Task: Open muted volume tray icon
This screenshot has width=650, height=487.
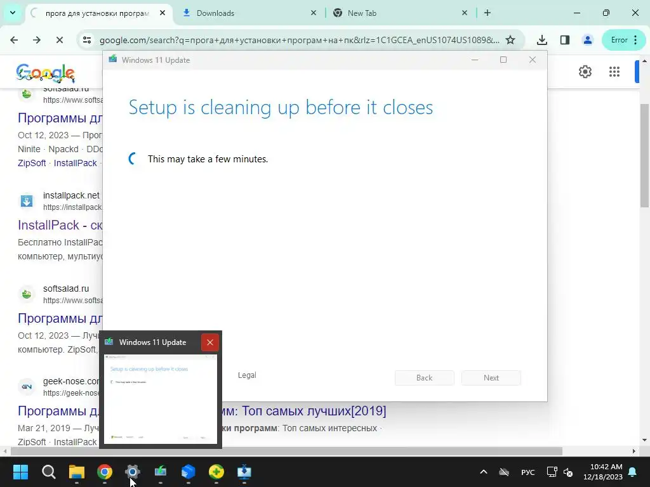Action: (568, 472)
